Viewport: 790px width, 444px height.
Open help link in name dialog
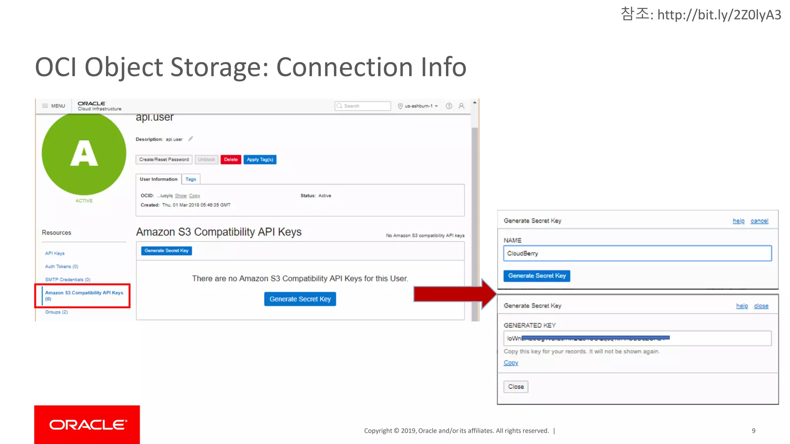(x=739, y=221)
